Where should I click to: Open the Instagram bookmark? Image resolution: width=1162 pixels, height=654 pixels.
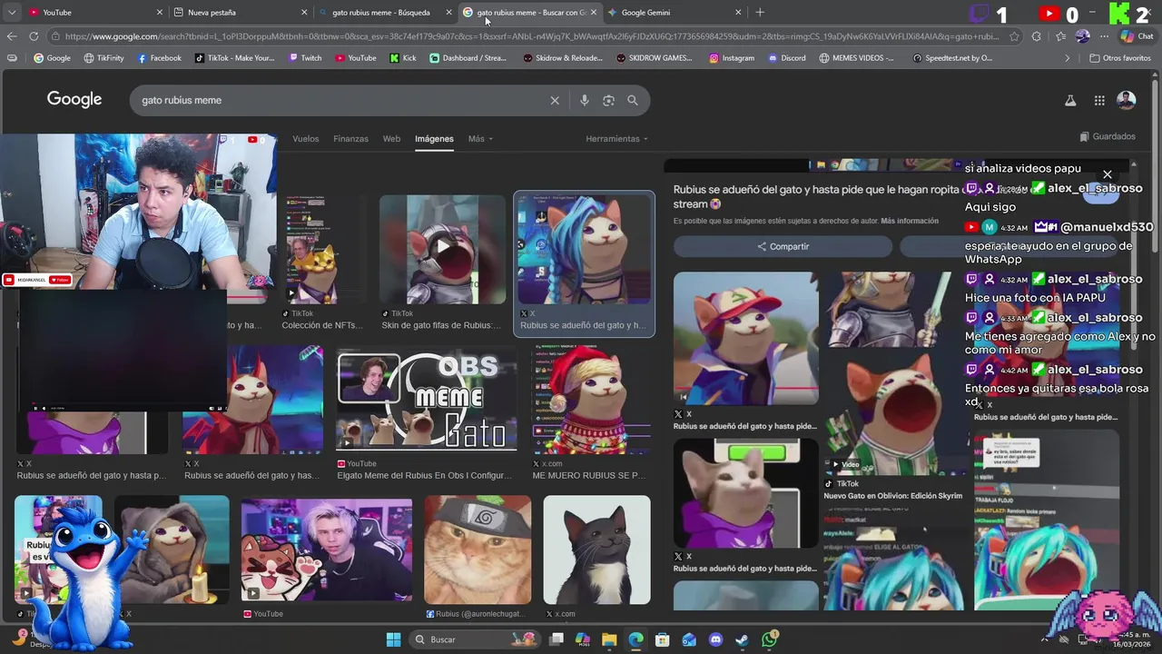coord(732,58)
